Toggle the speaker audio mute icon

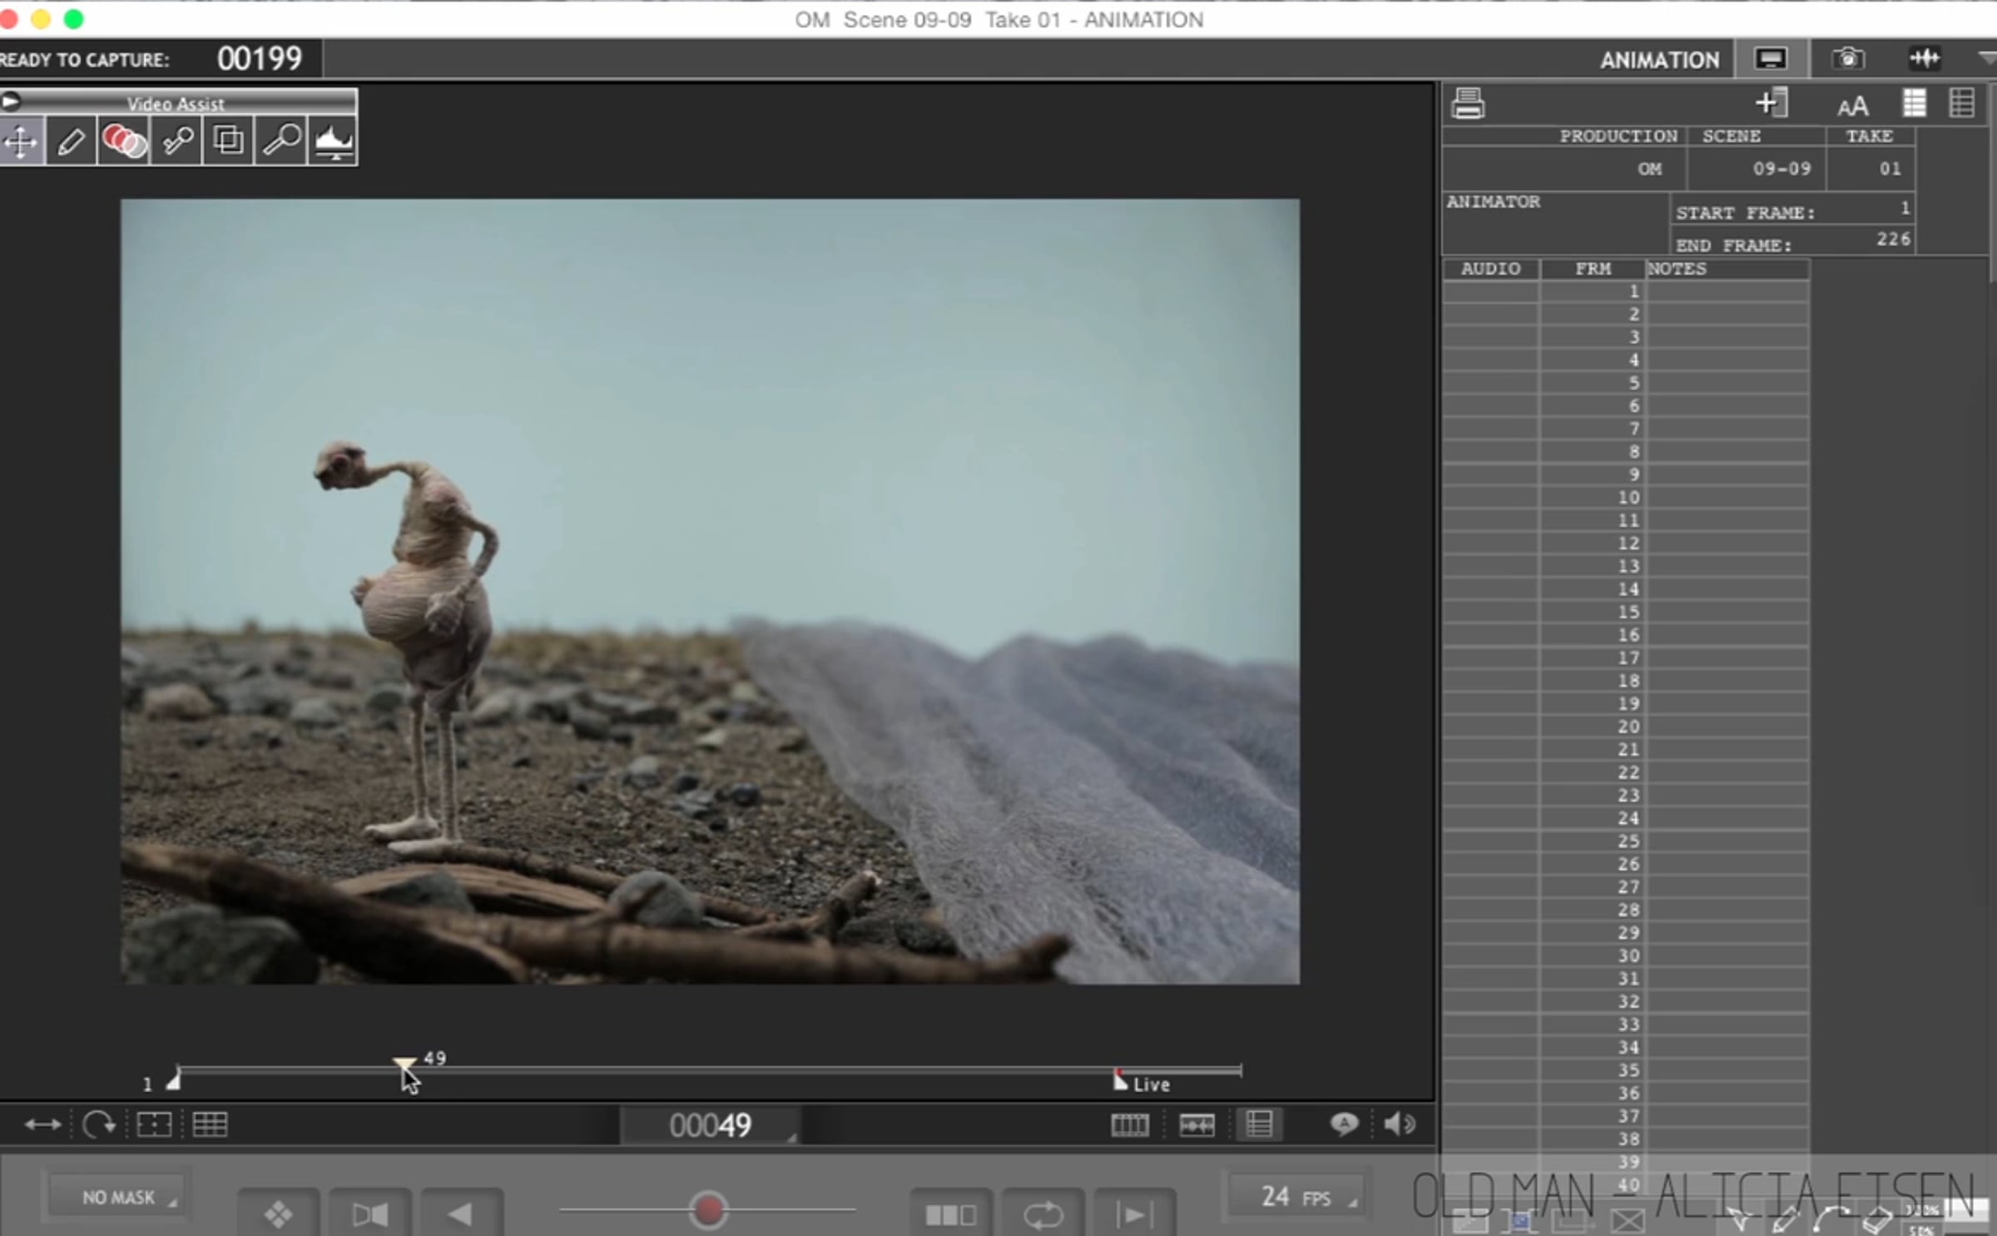click(x=1400, y=1124)
